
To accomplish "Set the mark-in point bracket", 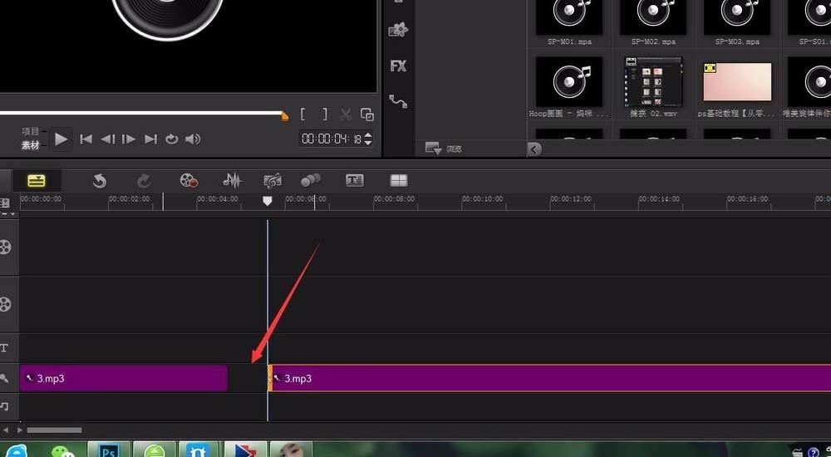I will tap(304, 115).
